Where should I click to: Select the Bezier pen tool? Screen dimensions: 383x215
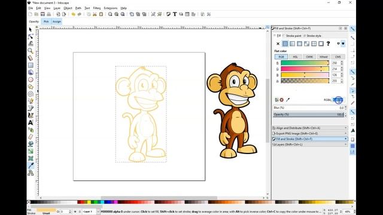click(31, 108)
